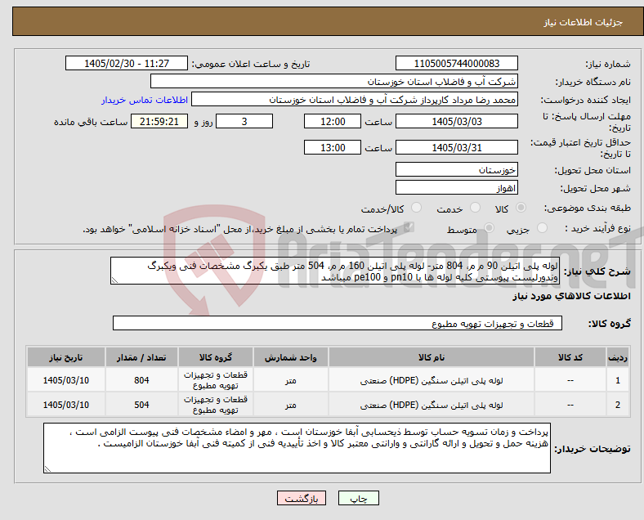The image size is (644, 520).
Task: Click row 1 unit cell متر
Action: pos(290,380)
